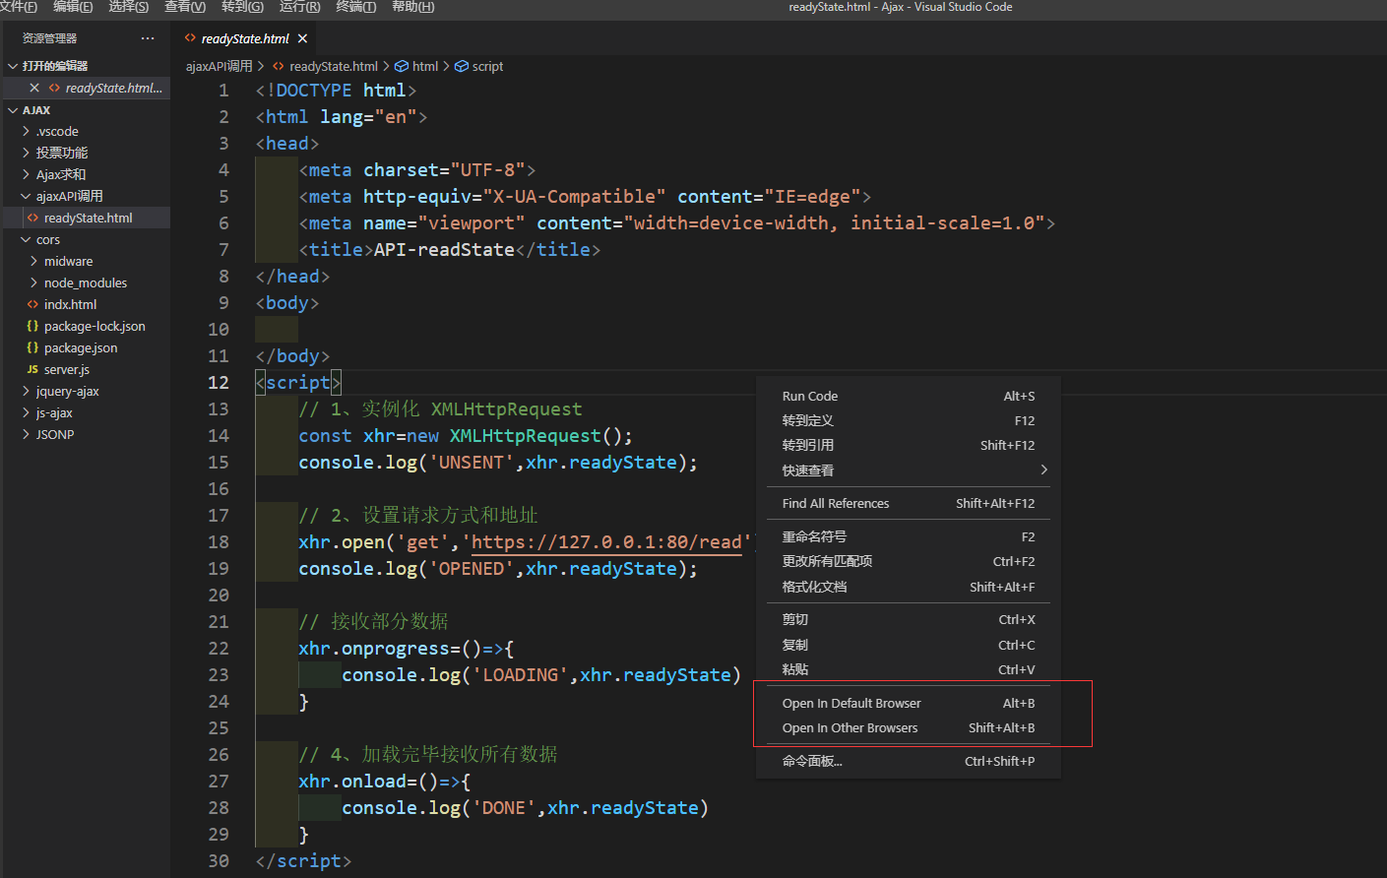Expand the node_modules folder
The height and width of the screenshot is (878, 1387).
click(33, 282)
